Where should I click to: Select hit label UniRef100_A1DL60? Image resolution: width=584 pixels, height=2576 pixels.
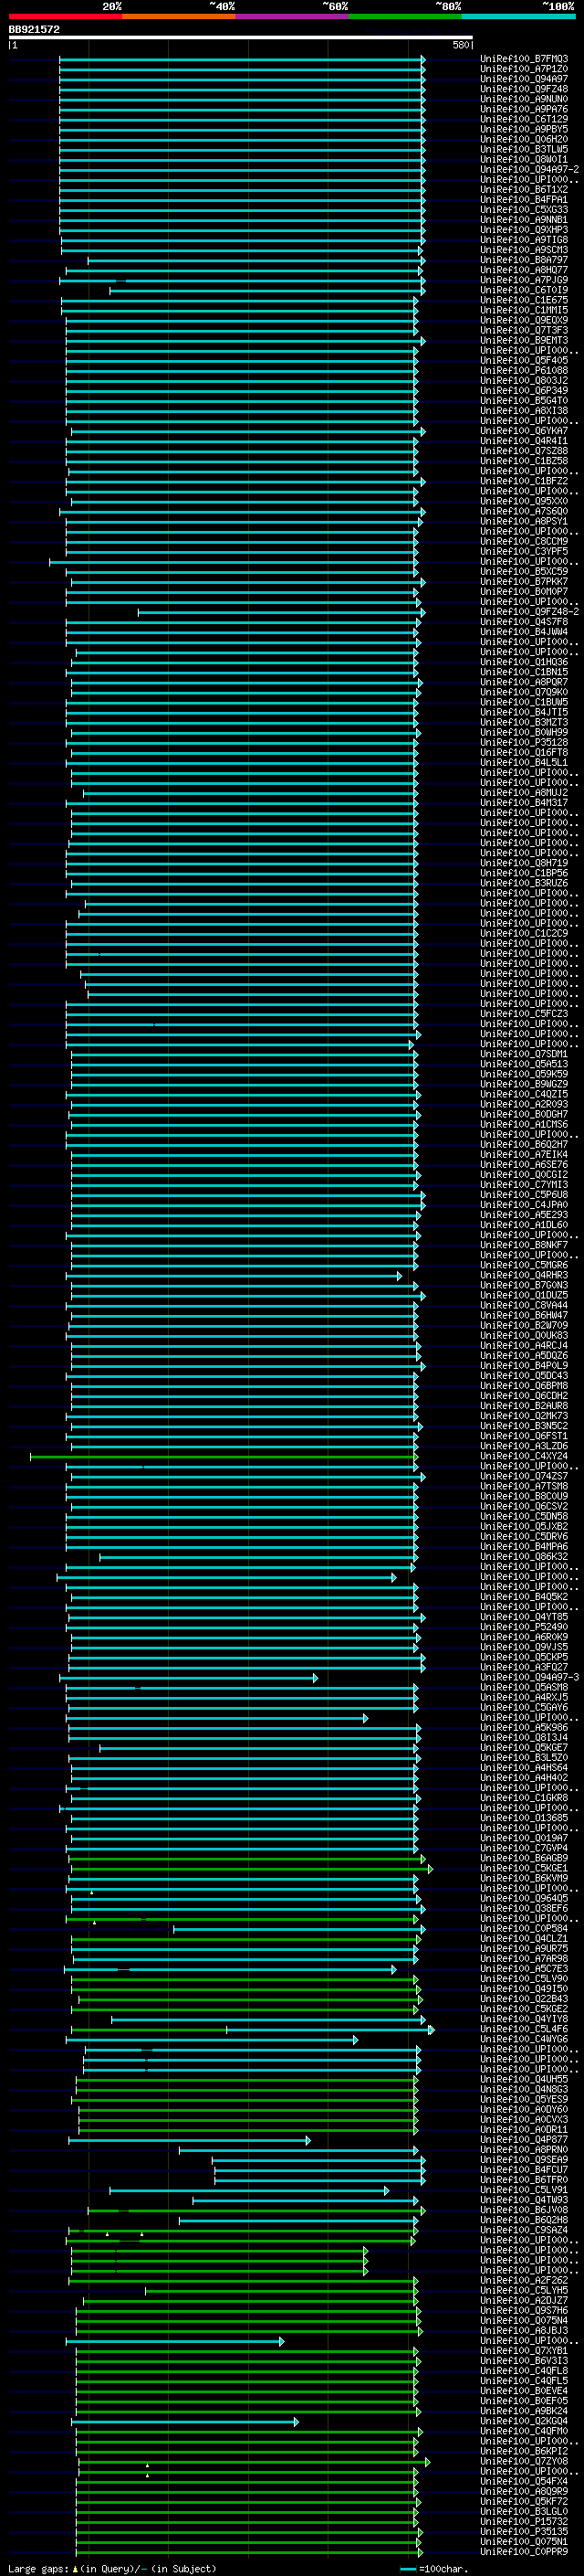pyautogui.click(x=524, y=1225)
